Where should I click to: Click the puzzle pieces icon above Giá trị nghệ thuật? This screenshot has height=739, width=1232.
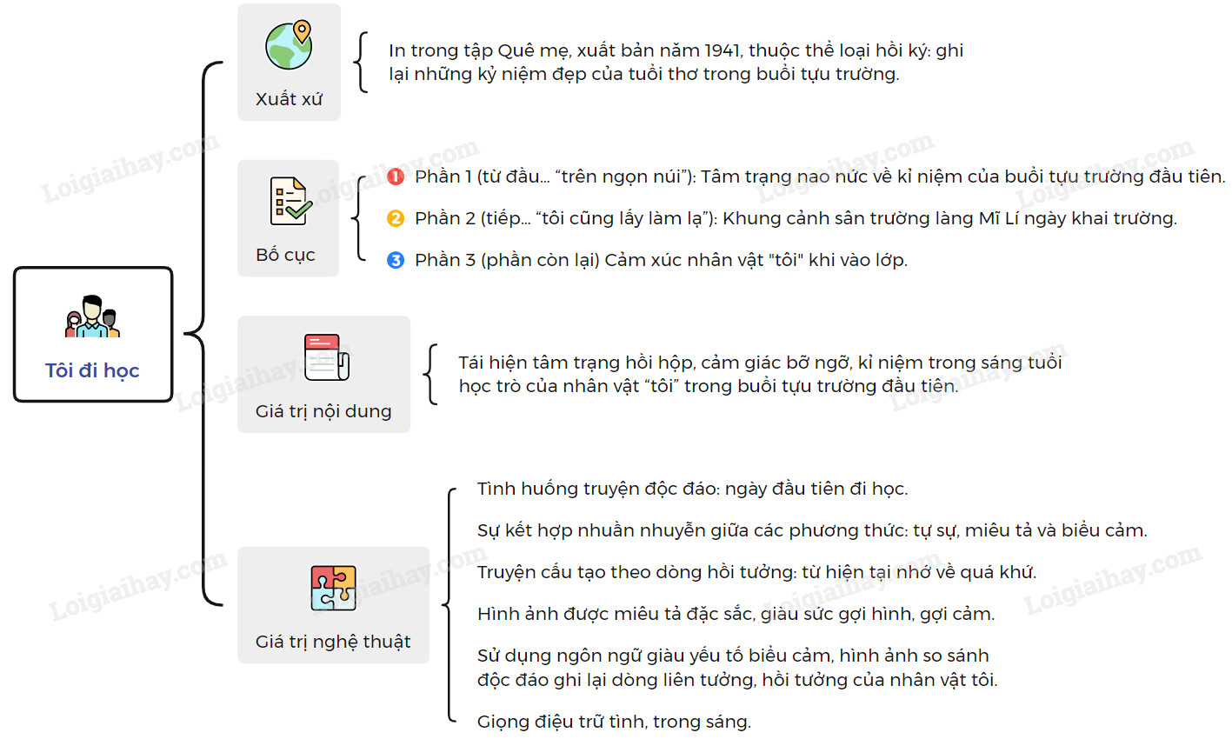333,588
